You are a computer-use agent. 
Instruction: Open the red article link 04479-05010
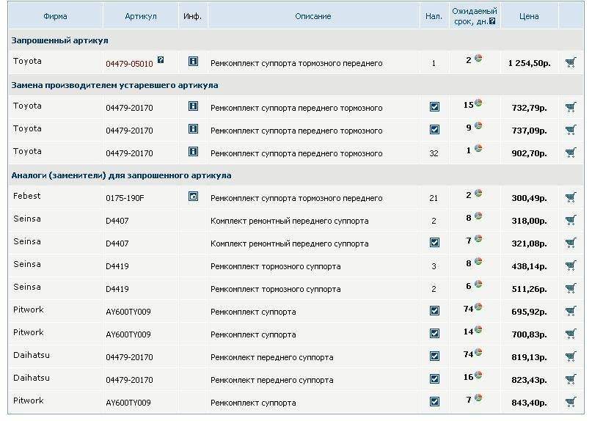pyautogui.click(x=129, y=64)
